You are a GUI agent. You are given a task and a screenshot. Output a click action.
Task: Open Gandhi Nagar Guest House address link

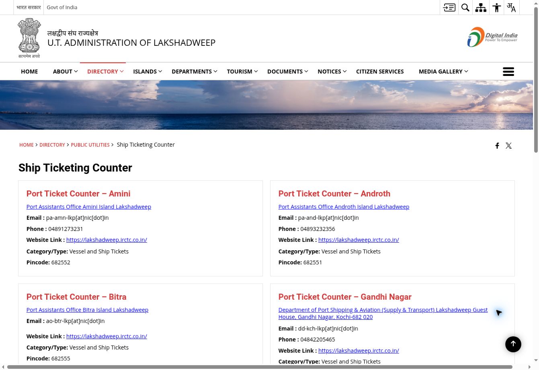coord(383,313)
